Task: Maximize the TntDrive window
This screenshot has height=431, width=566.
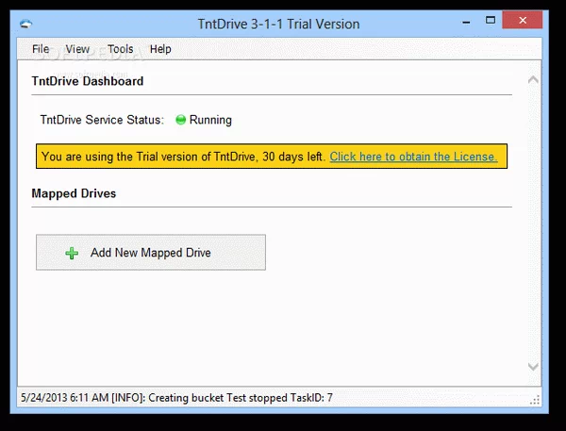Action: pyautogui.click(x=491, y=20)
